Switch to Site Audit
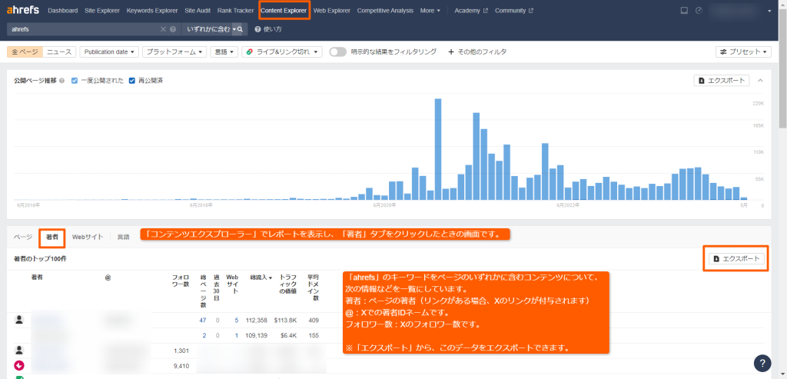The image size is (787, 379). 198,11
